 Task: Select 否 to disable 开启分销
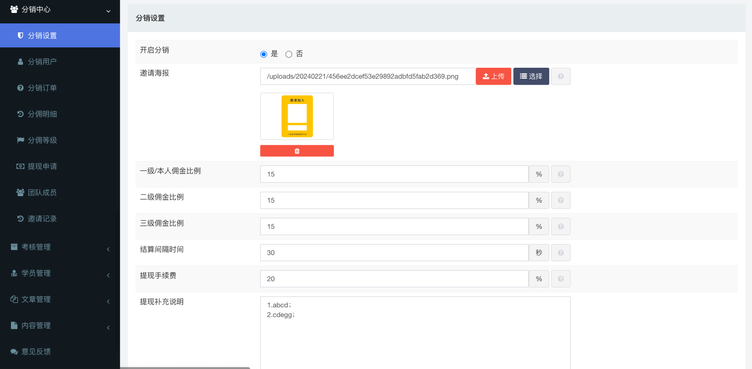[289, 54]
